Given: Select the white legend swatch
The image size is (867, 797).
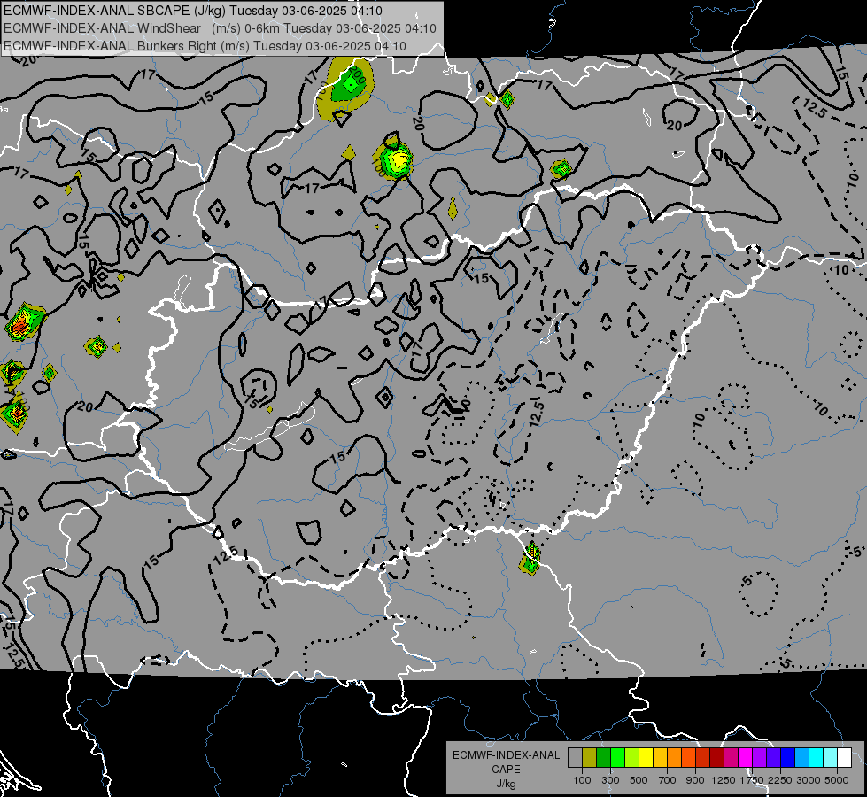Looking at the screenshot, I should pos(844,757).
